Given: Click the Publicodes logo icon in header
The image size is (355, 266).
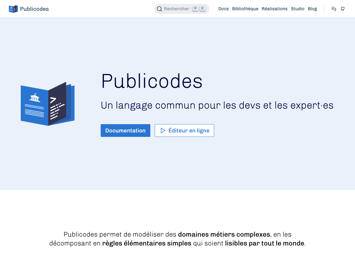Looking at the screenshot, I should click(x=13, y=9).
